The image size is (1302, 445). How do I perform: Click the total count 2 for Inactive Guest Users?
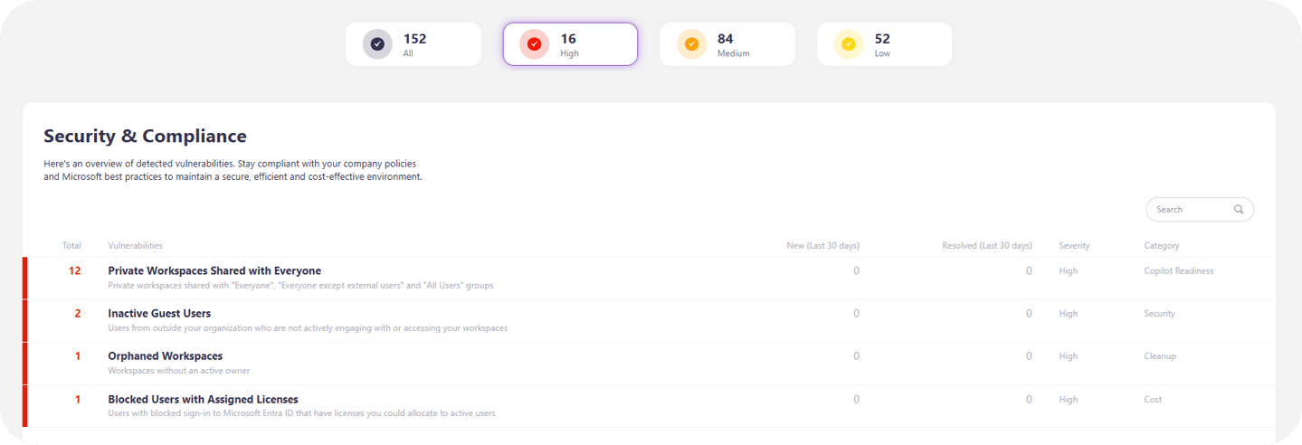(78, 314)
